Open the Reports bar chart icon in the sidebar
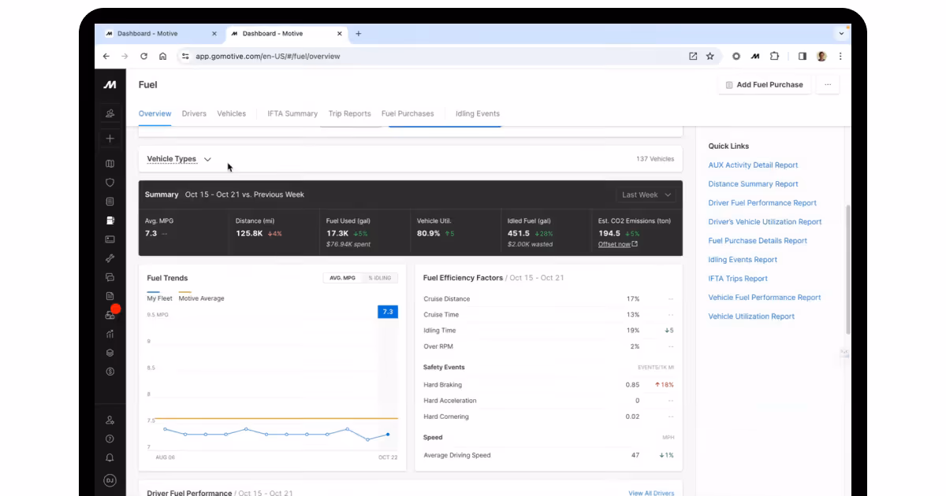Screen dimensions: 946x496 pyautogui.click(x=110, y=334)
